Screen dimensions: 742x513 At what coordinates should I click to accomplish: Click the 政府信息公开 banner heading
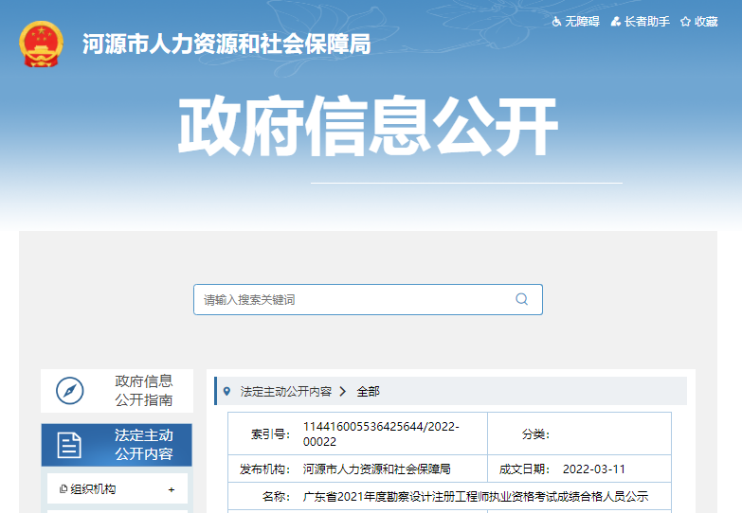pyautogui.click(x=368, y=125)
